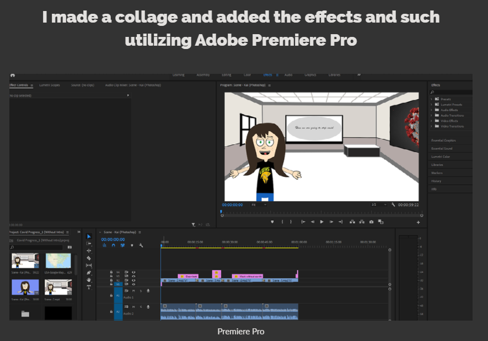Select the Selection tool arrow

click(x=89, y=236)
